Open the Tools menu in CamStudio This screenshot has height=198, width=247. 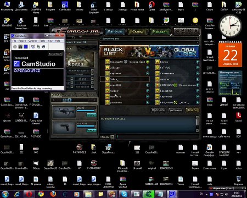point(42,41)
